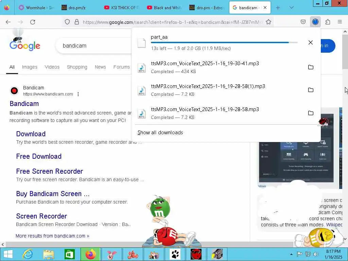List all tabs via dropdown arrow
Viewport: 348px width, 261px height.
(x=291, y=7)
